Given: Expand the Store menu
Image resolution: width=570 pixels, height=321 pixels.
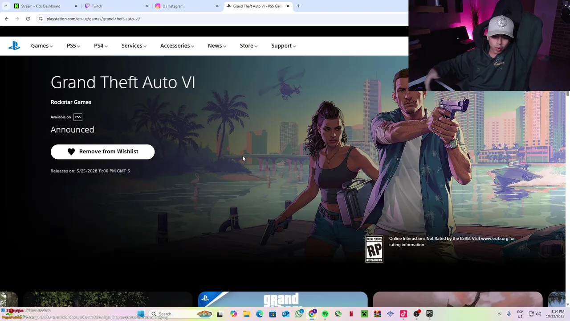Looking at the screenshot, I should pyautogui.click(x=248, y=45).
